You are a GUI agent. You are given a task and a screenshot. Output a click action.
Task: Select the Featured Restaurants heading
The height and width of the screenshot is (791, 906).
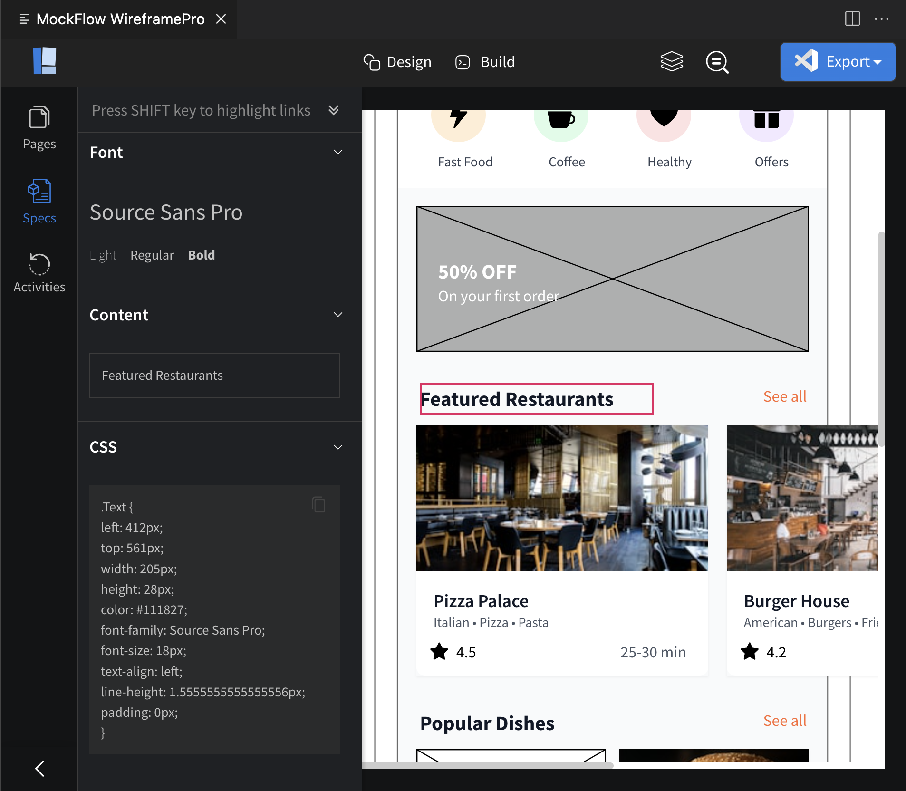pos(517,399)
